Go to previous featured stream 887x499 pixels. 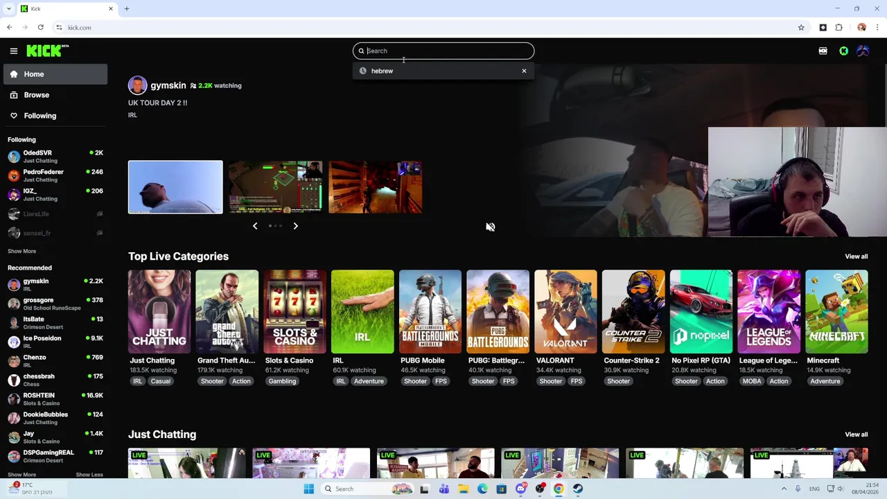(255, 226)
